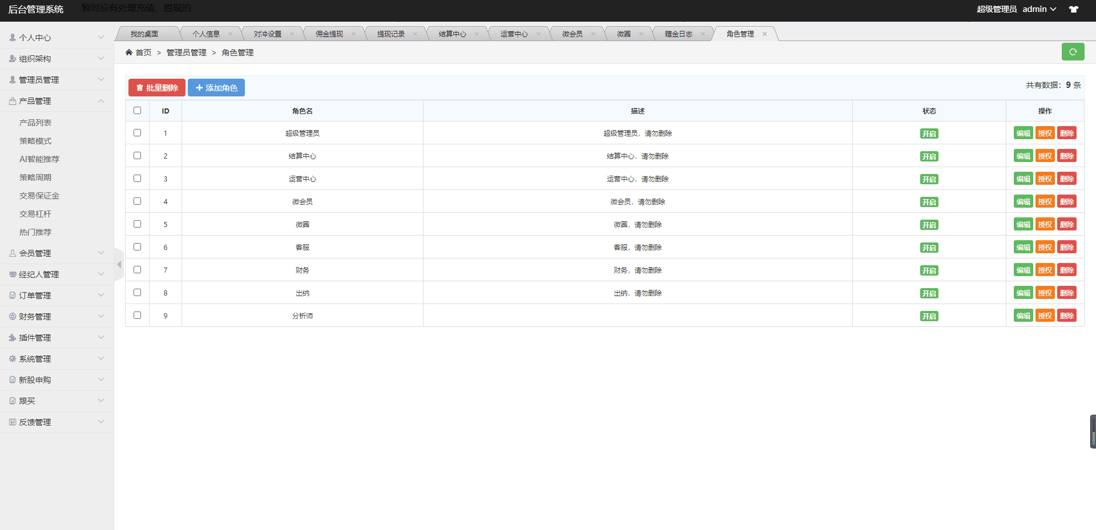Open the 策略模式 submenu item
This screenshot has width=1096, height=530.
pyautogui.click(x=35, y=141)
